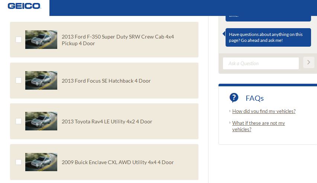317x183 pixels.
Task: Enable the 2009 Buick Enclave CXL checkbox
Action: (x=19, y=162)
